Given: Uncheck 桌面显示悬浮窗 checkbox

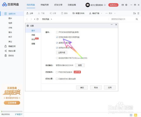Looking at the screenshot, I should [57, 43].
